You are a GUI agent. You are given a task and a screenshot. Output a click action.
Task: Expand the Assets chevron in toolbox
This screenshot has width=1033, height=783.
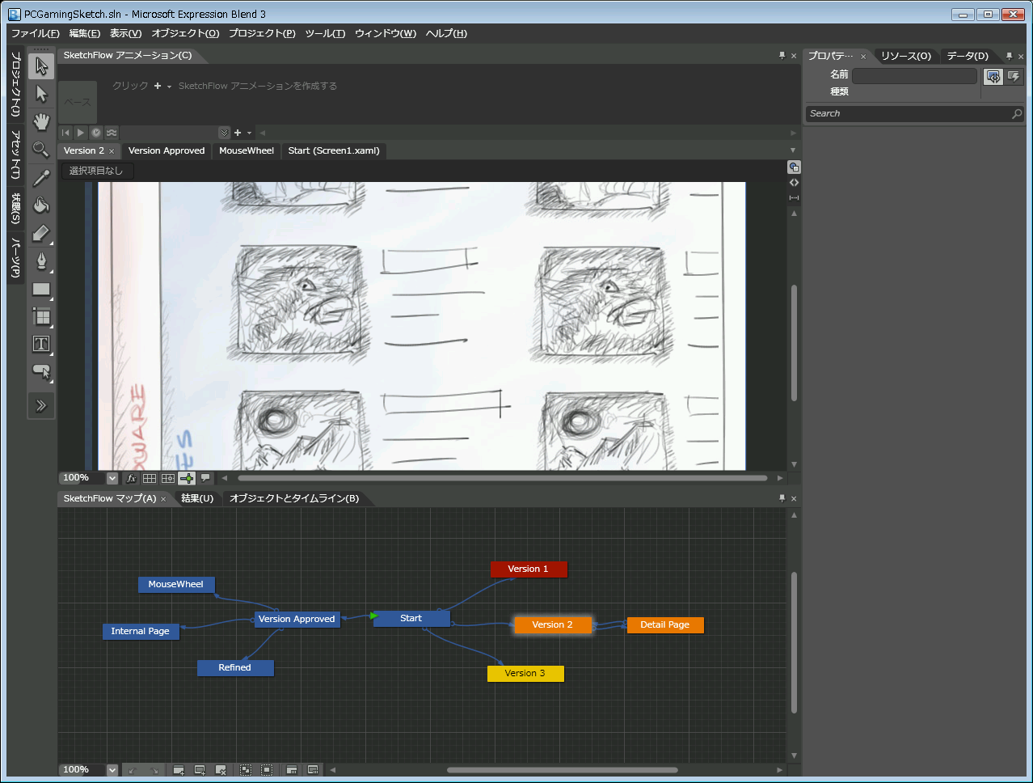(x=41, y=405)
